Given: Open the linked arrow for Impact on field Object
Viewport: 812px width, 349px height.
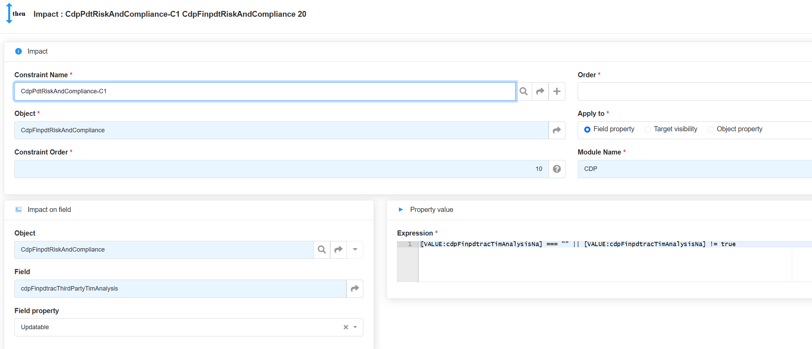Looking at the screenshot, I should click(338, 250).
